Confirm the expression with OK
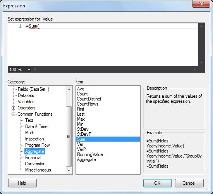 158,183
